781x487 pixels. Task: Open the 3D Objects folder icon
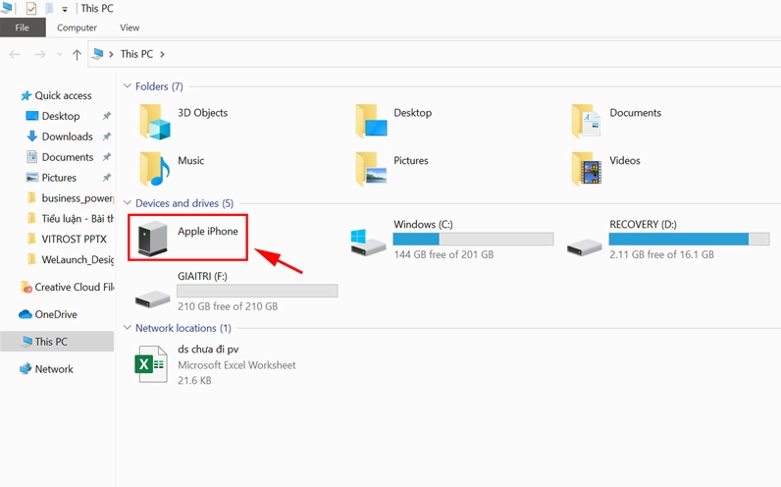point(155,121)
